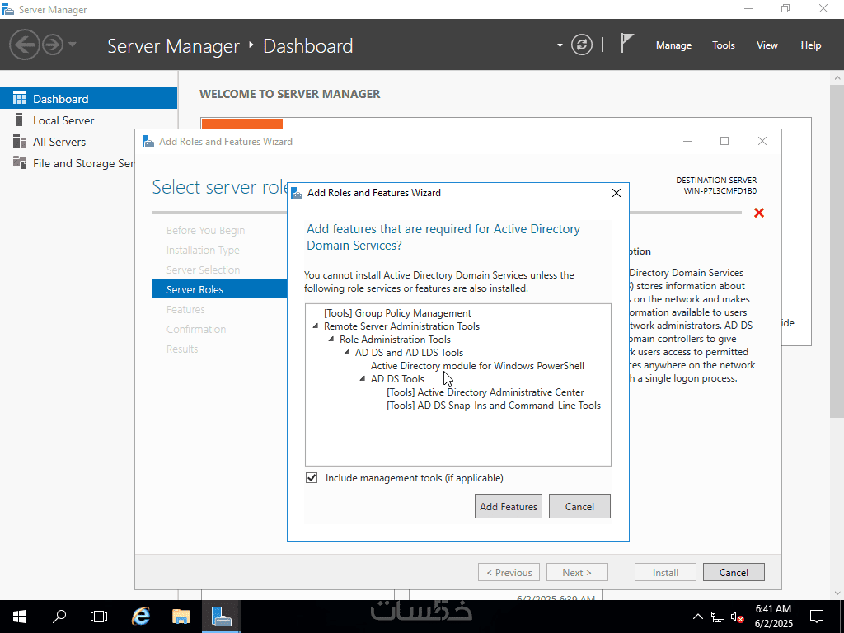Click the File and Storage Services icon
This screenshot has width=844, height=633.
pyautogui.click(x=20, y=162)
